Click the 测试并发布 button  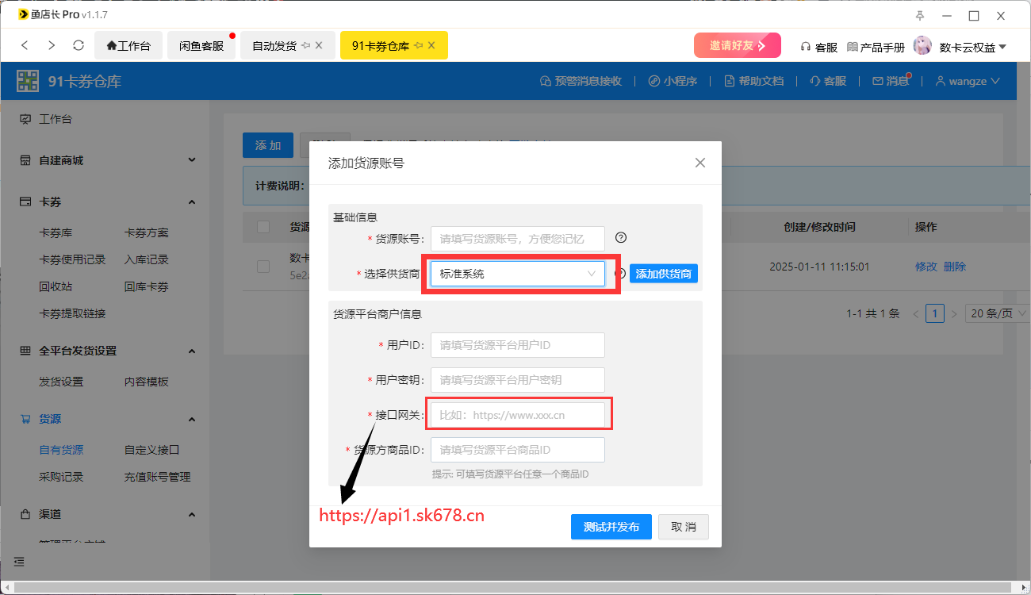611,527
